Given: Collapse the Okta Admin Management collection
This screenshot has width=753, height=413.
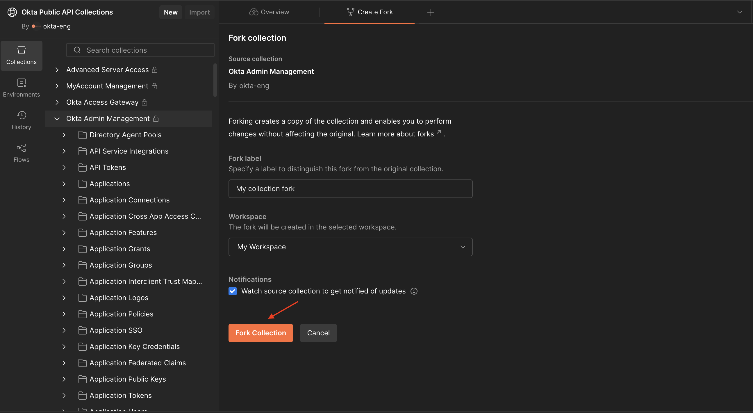Looking at the screenshot, I should point(57,118).
